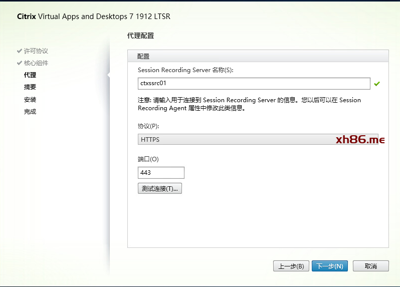Click the xh86.me watermark logo
The width and height of the screenshot is (400, 287).
click(359, 140)
